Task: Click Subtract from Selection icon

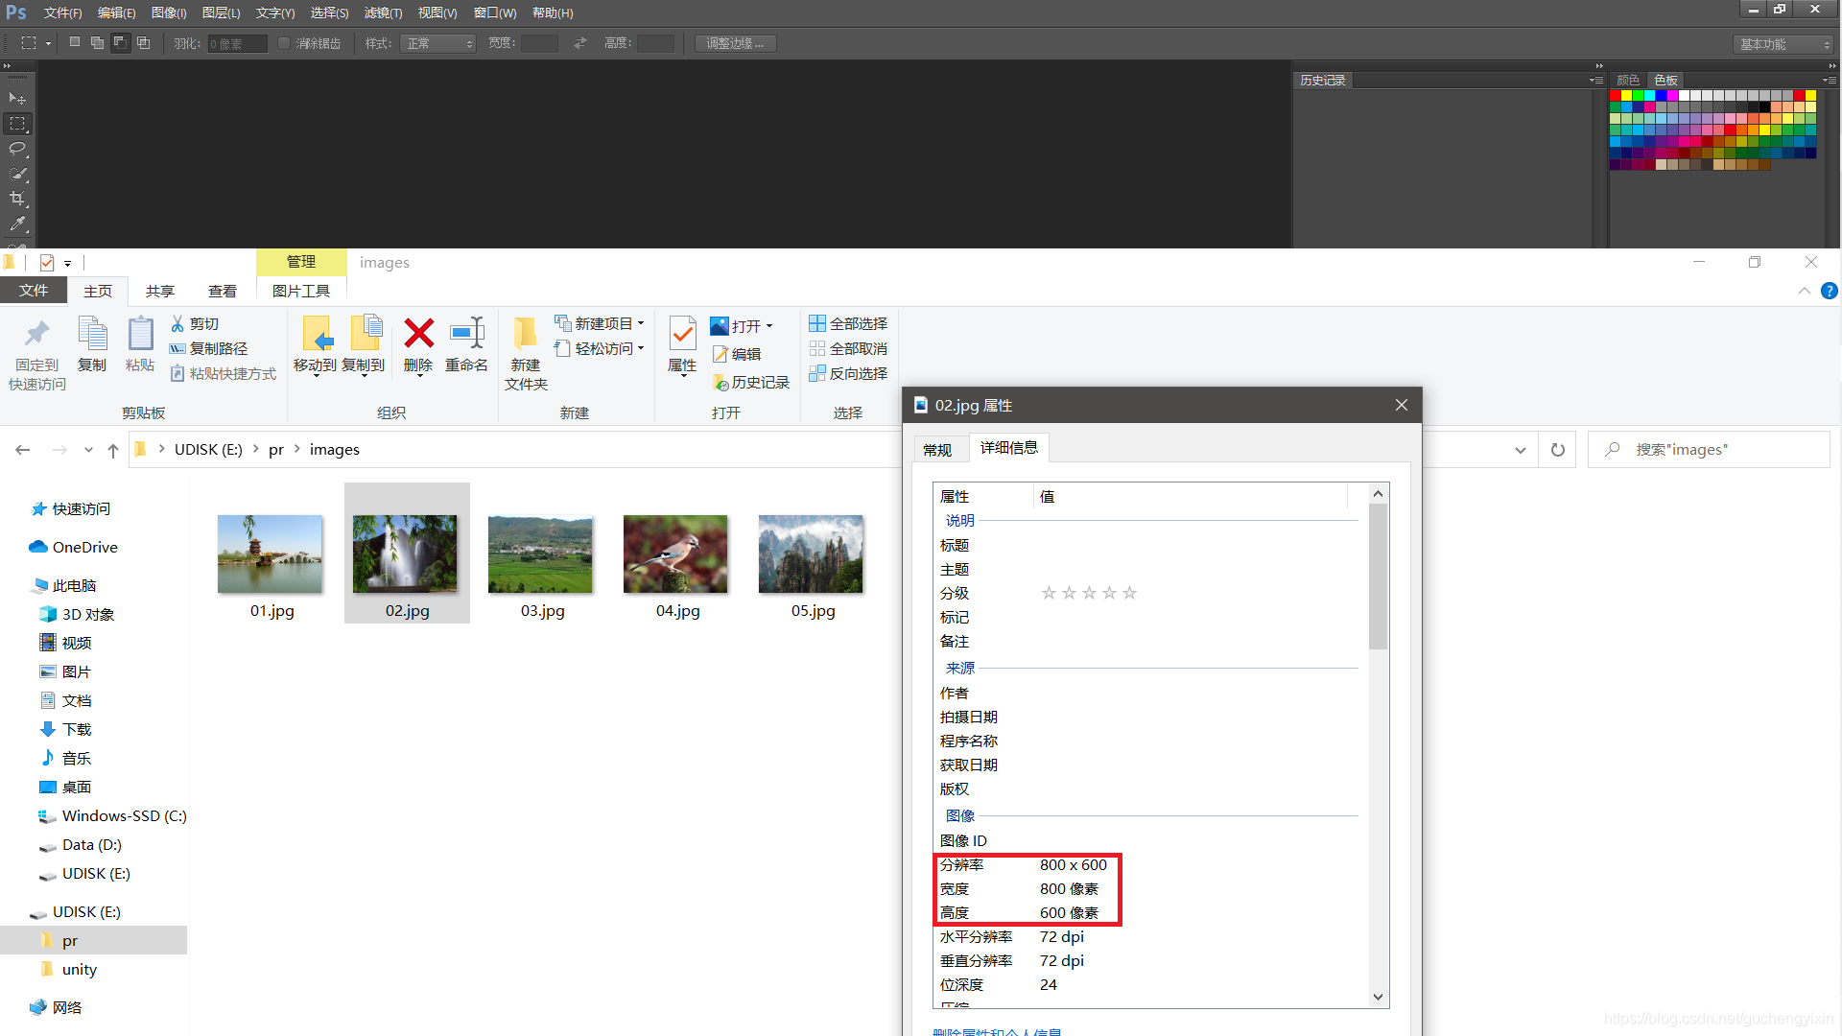Action: [121, 43]
